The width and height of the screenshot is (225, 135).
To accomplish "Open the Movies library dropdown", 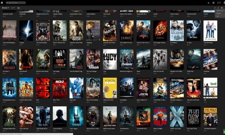I will click(5, 8).
